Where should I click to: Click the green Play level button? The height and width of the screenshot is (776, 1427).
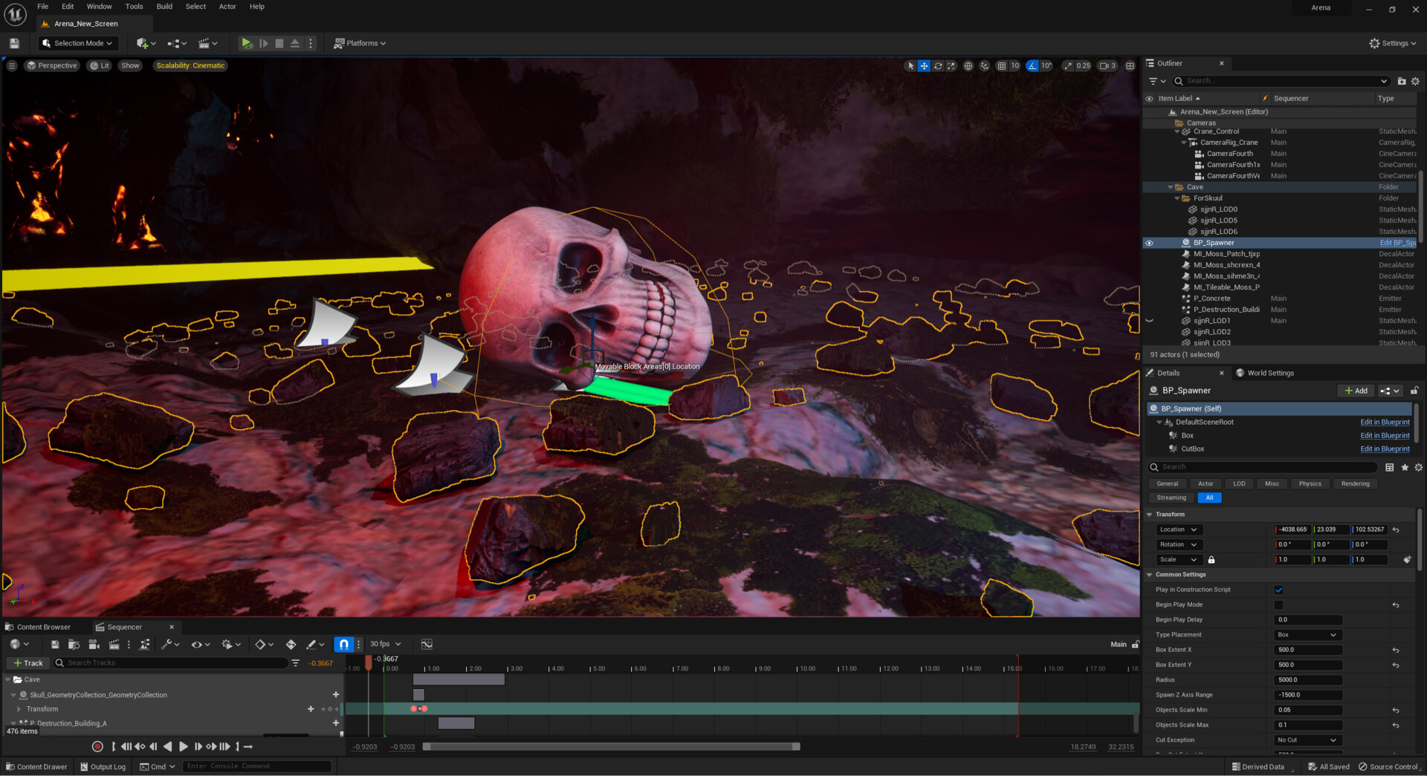coord(247,43)
